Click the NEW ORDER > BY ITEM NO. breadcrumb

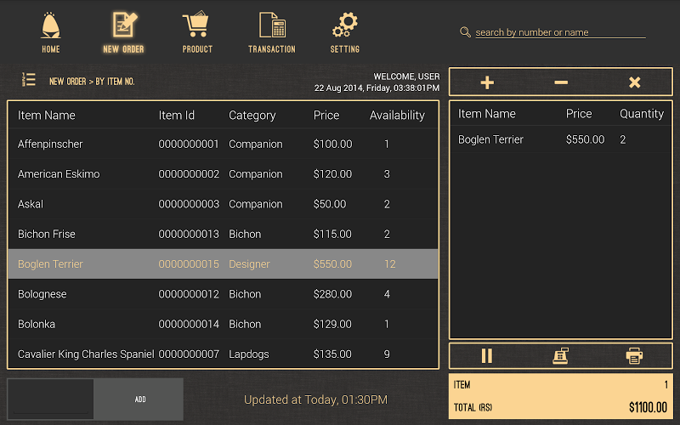(x=92, y=81)
